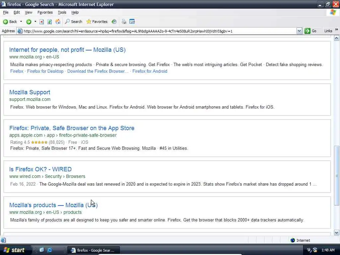Expand the Forward button history dropdown
Image resolution: width=340 pixels, height=255 pixels.
coord(35,22)
